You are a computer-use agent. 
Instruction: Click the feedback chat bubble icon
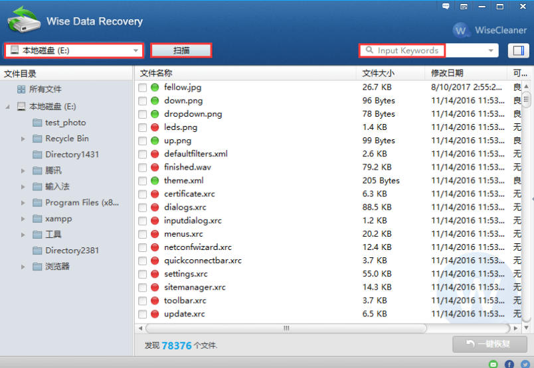(445, 6)
